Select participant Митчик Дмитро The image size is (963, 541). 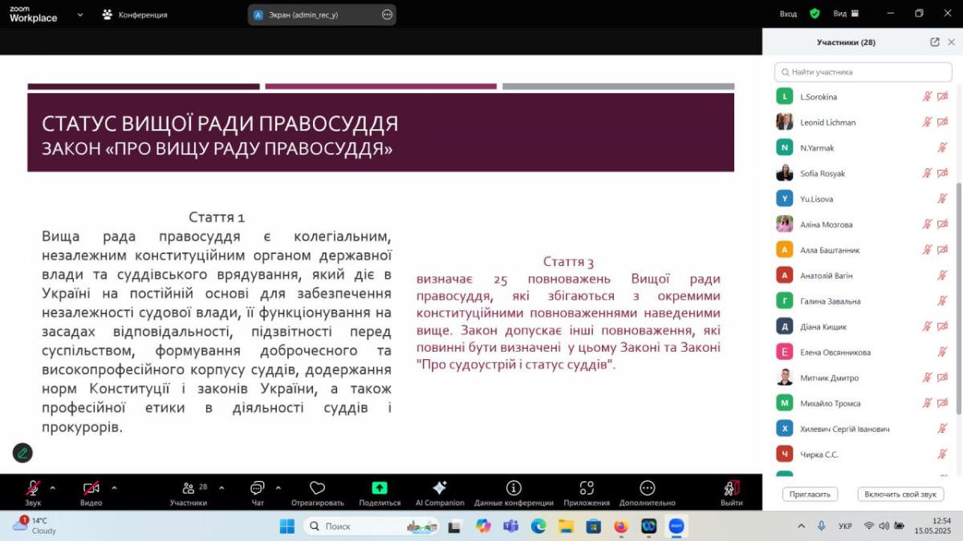click(x=863, y=378)
